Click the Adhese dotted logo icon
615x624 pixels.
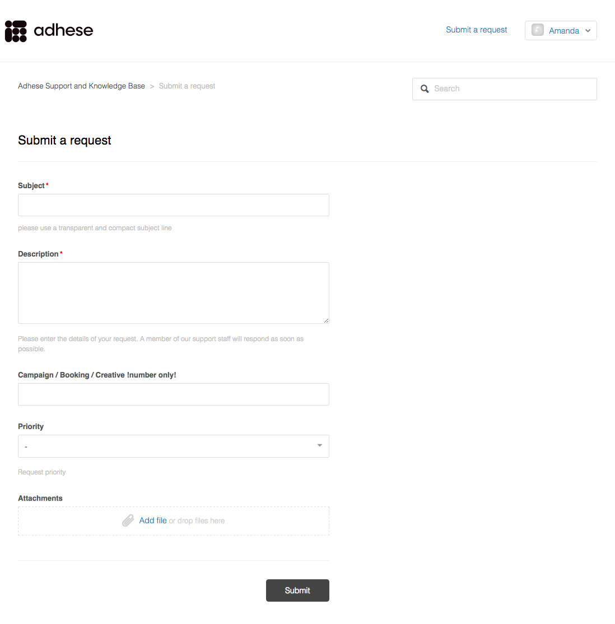click(x=16, y=31)
